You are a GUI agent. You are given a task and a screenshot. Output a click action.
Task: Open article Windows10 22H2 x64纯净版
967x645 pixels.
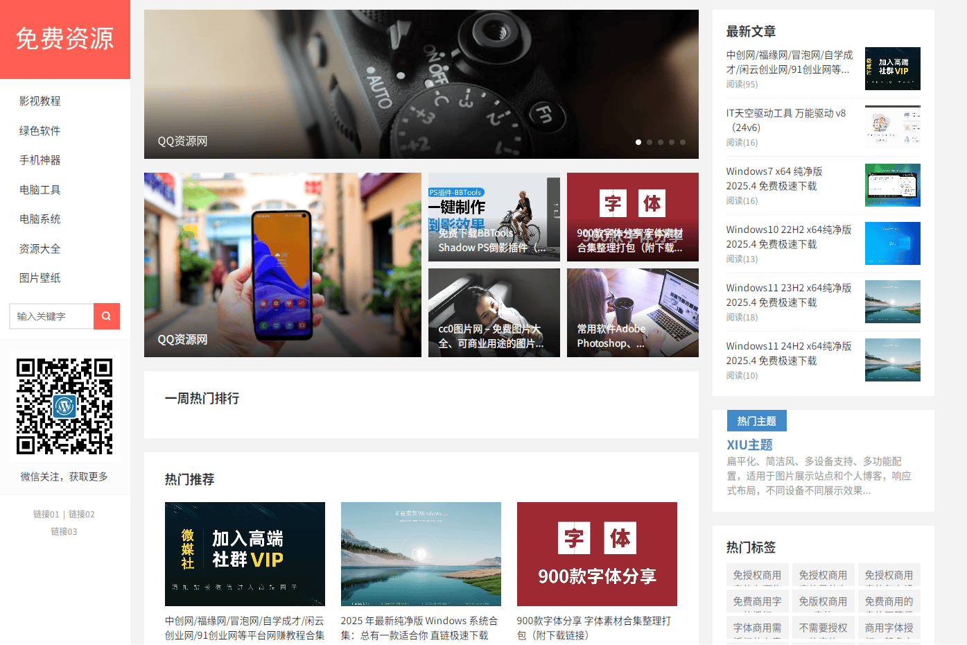pos(789,237)
